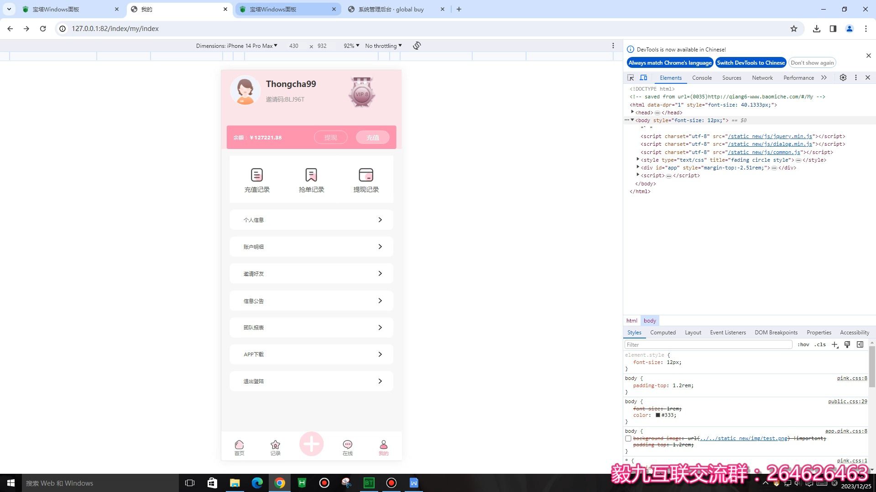Open the 邀请好友 invite friends row

[x=311, y=273]
